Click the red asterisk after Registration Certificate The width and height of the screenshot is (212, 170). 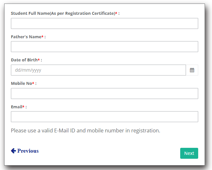(116, 13)
